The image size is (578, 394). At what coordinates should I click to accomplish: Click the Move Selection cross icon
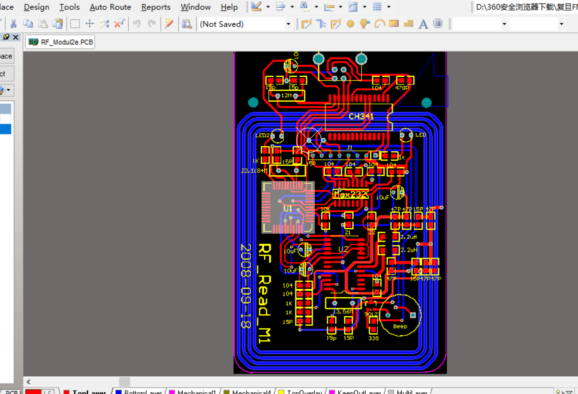[x=90, y=24]
